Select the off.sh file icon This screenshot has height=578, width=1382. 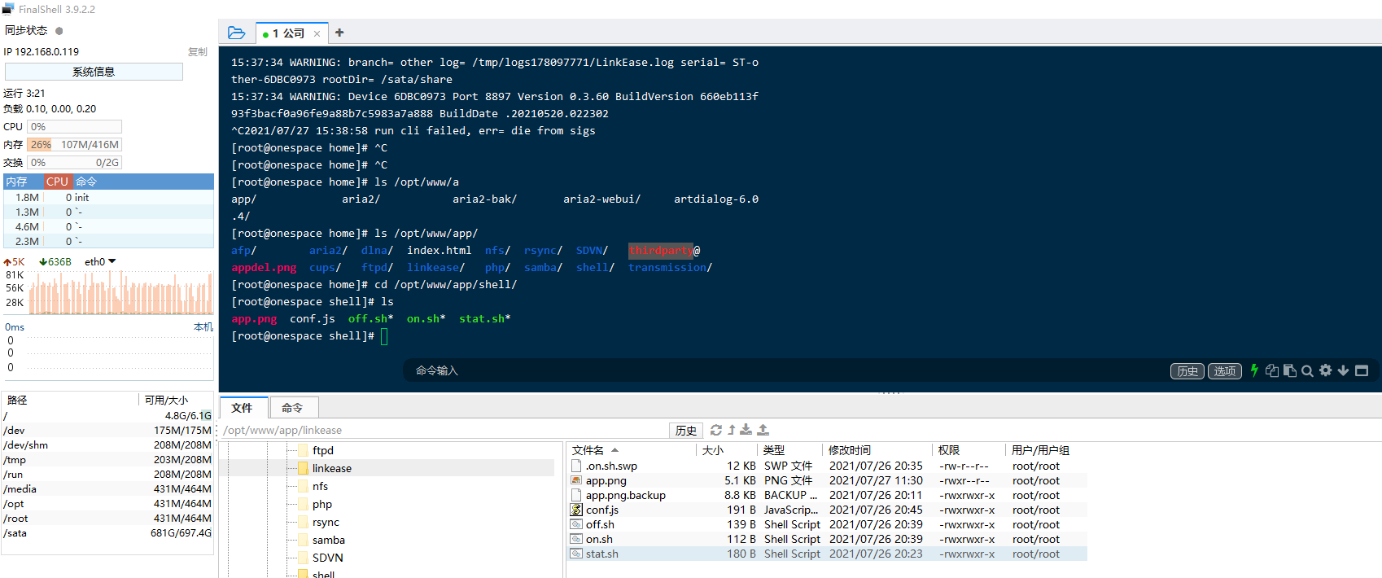[x=576, y=524]
